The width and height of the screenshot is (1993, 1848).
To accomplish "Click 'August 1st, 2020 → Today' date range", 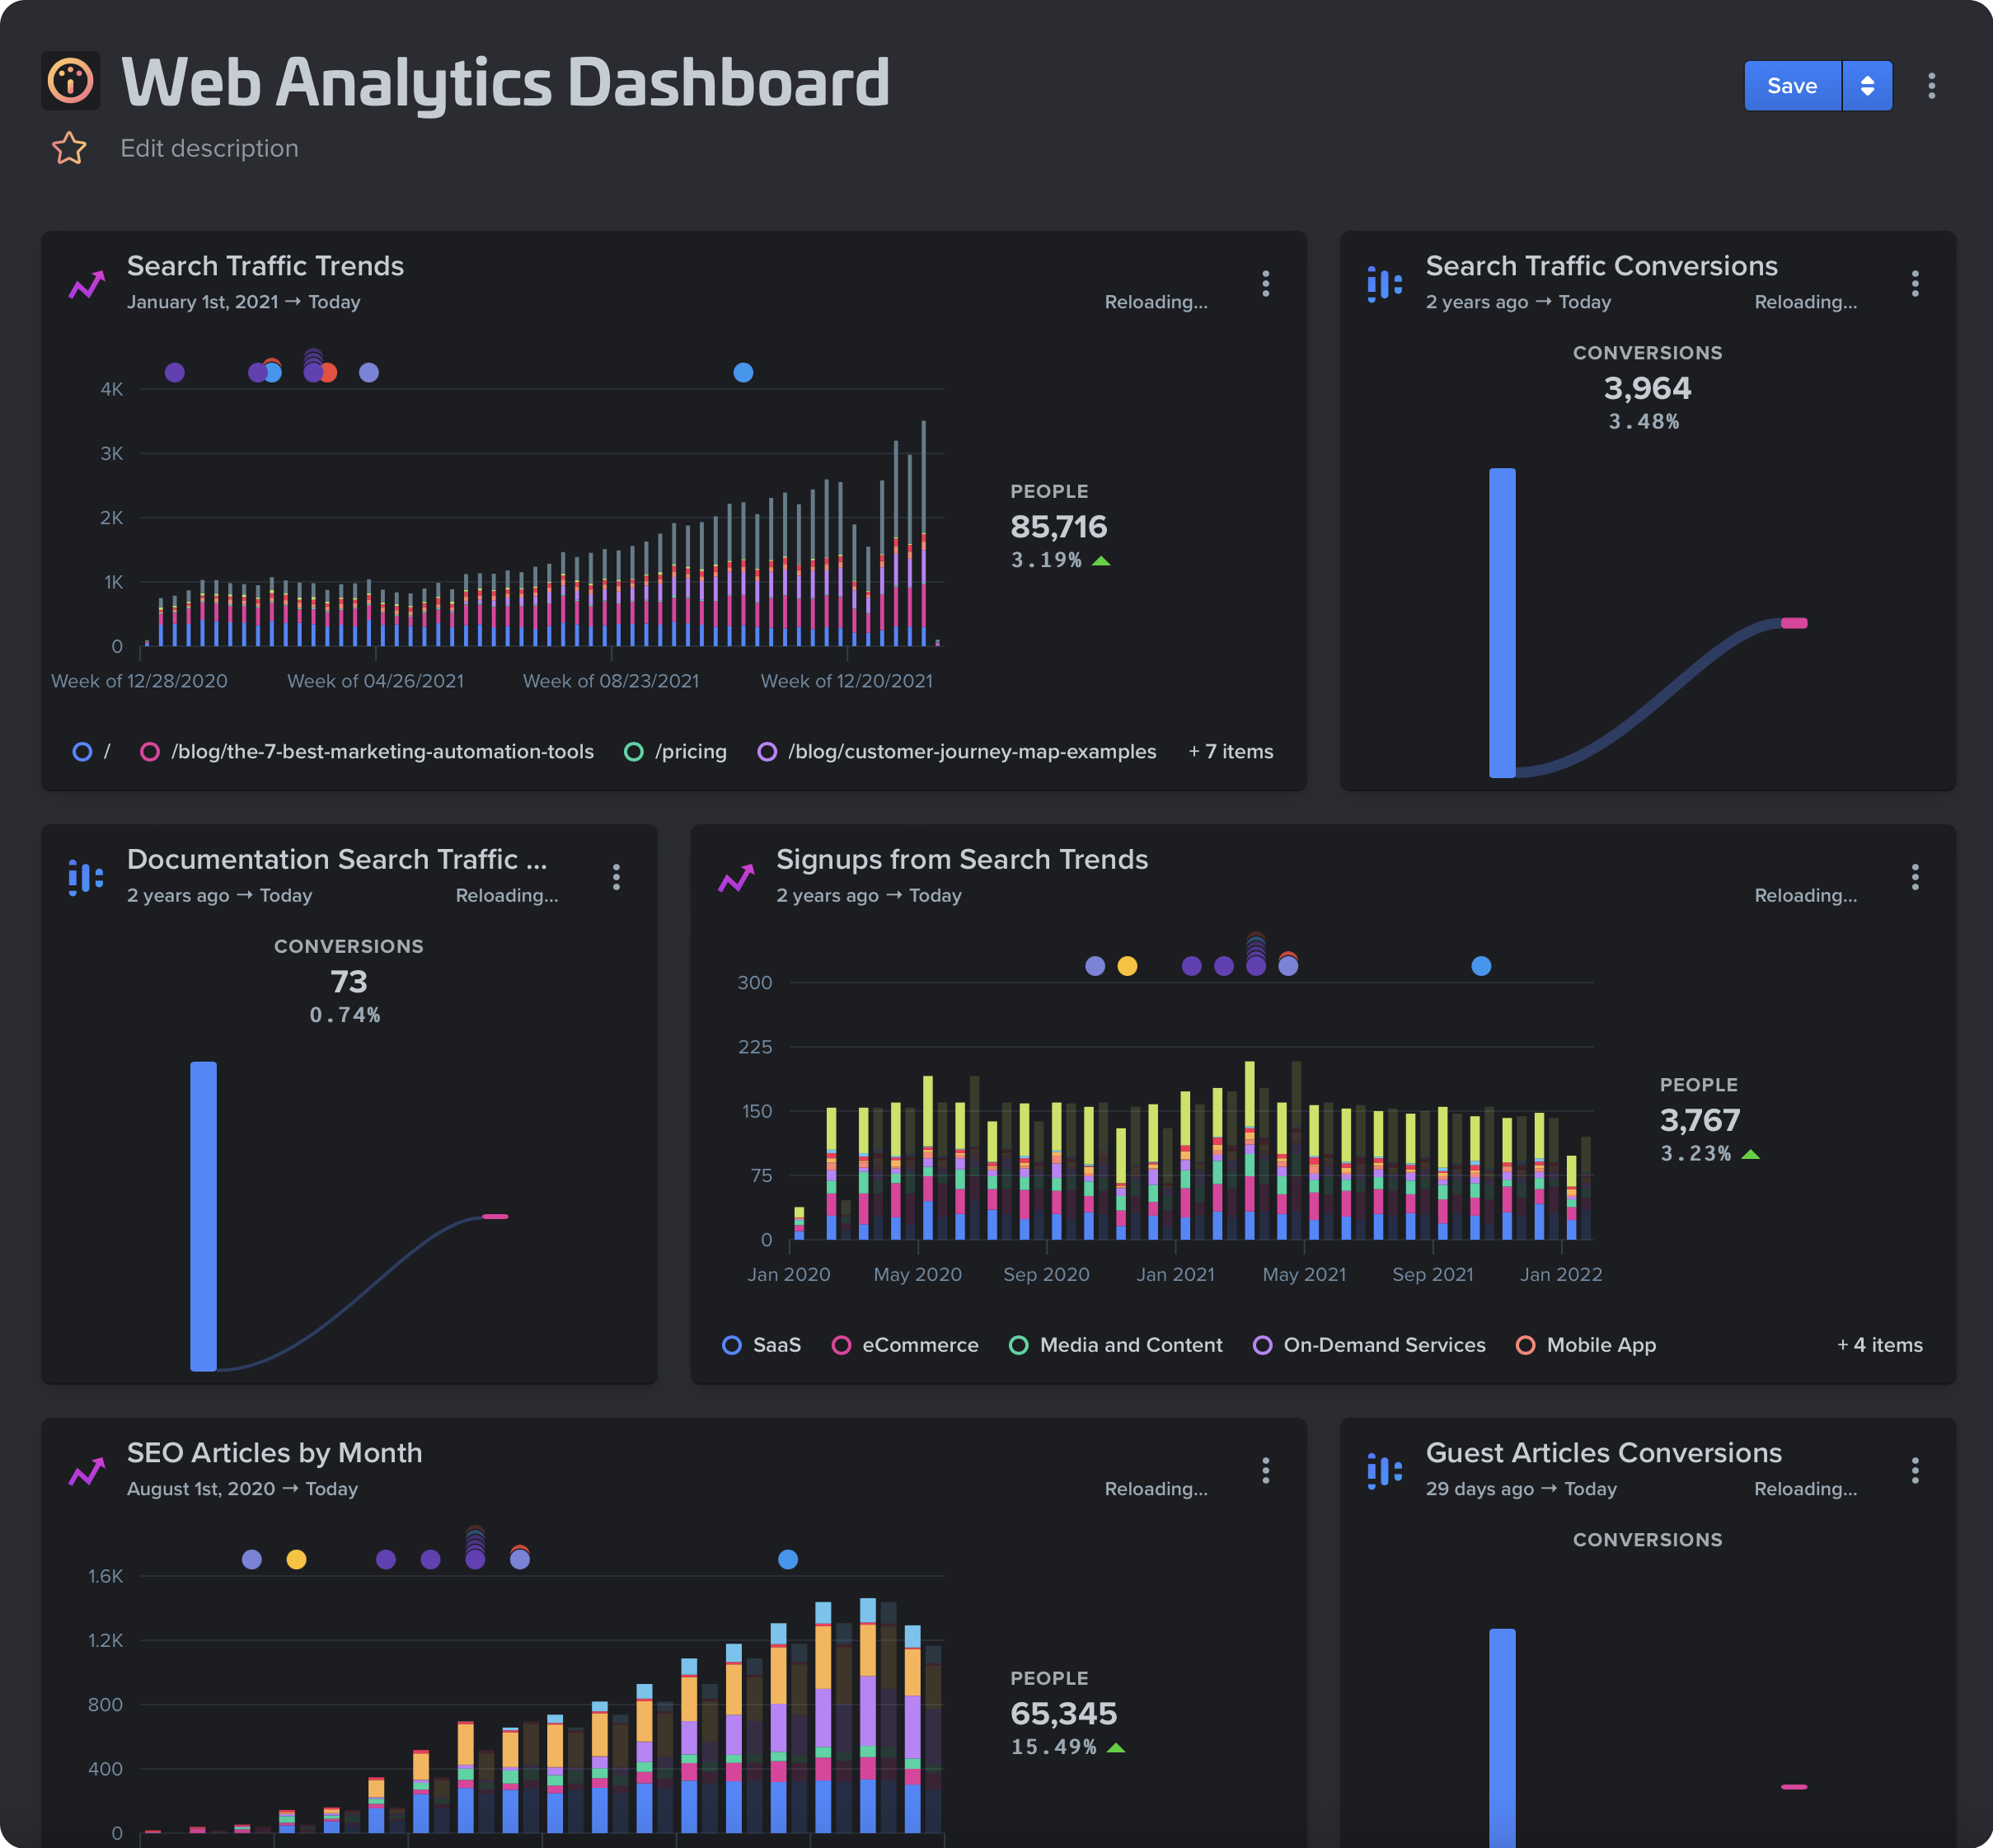I will (242, 1488).
